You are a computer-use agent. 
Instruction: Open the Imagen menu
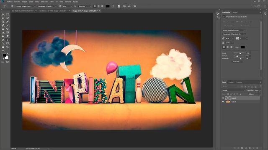tap(24, 2)
